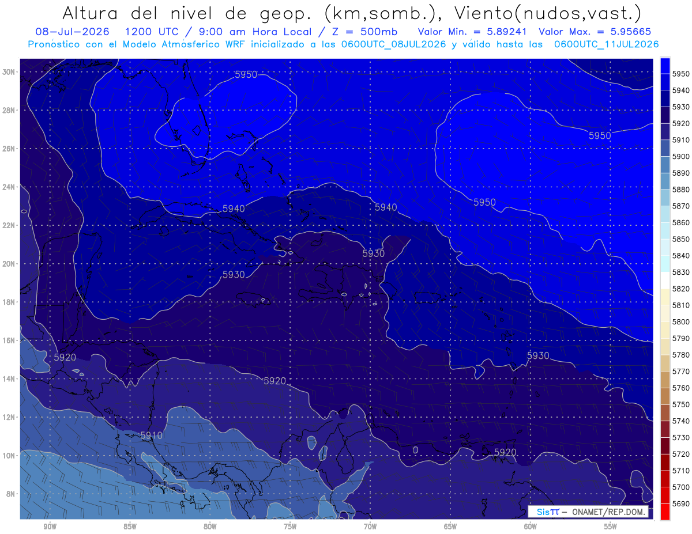The image size is (692, 534).
Task: Click the 80W longitude axis label
Action: [x=210, y=527]
